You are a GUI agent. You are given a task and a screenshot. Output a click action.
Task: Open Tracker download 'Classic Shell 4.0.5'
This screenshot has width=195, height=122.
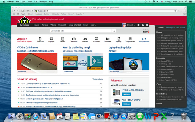167,69
